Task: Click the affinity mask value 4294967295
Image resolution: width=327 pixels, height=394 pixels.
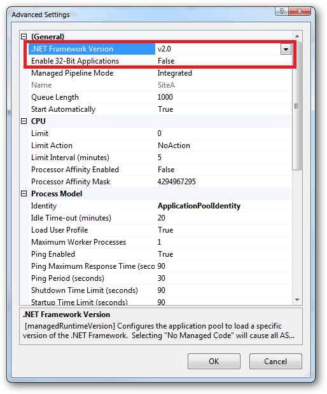Action: coord(177,181)
